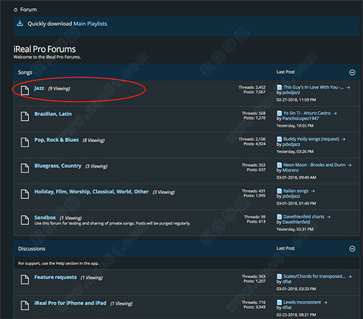Open pdxdjazz profile in Pop, Rock & Blues row
Viewport: 363px width, 319px height.
[291, 144]
